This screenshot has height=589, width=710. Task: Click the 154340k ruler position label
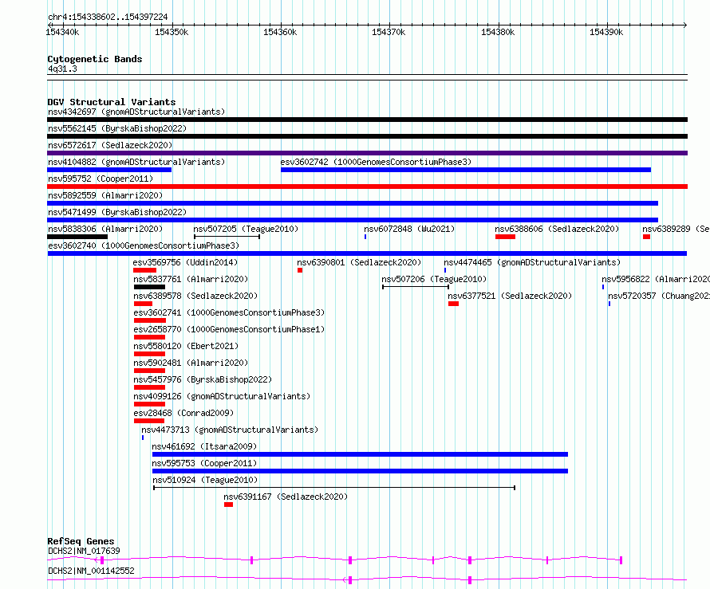click(62, 32)
